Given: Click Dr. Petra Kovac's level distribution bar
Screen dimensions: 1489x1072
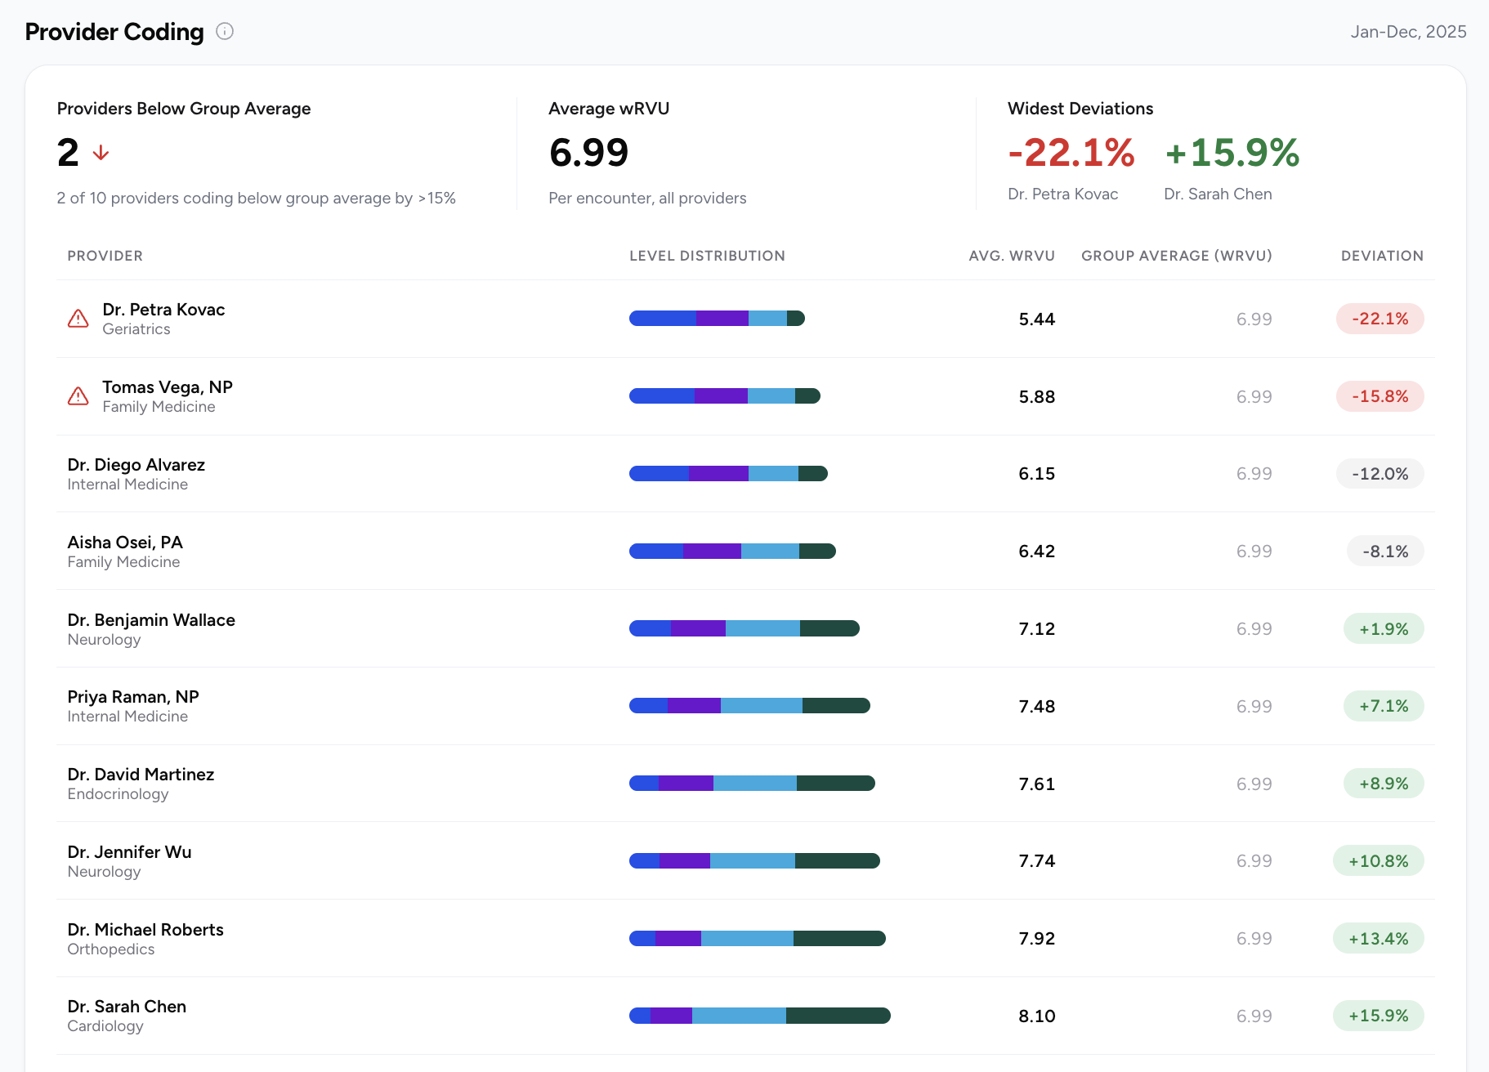Looking at the screenshot, I should click(717, 319).
